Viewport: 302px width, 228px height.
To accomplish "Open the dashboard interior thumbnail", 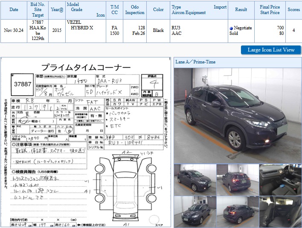I will 280,179.
